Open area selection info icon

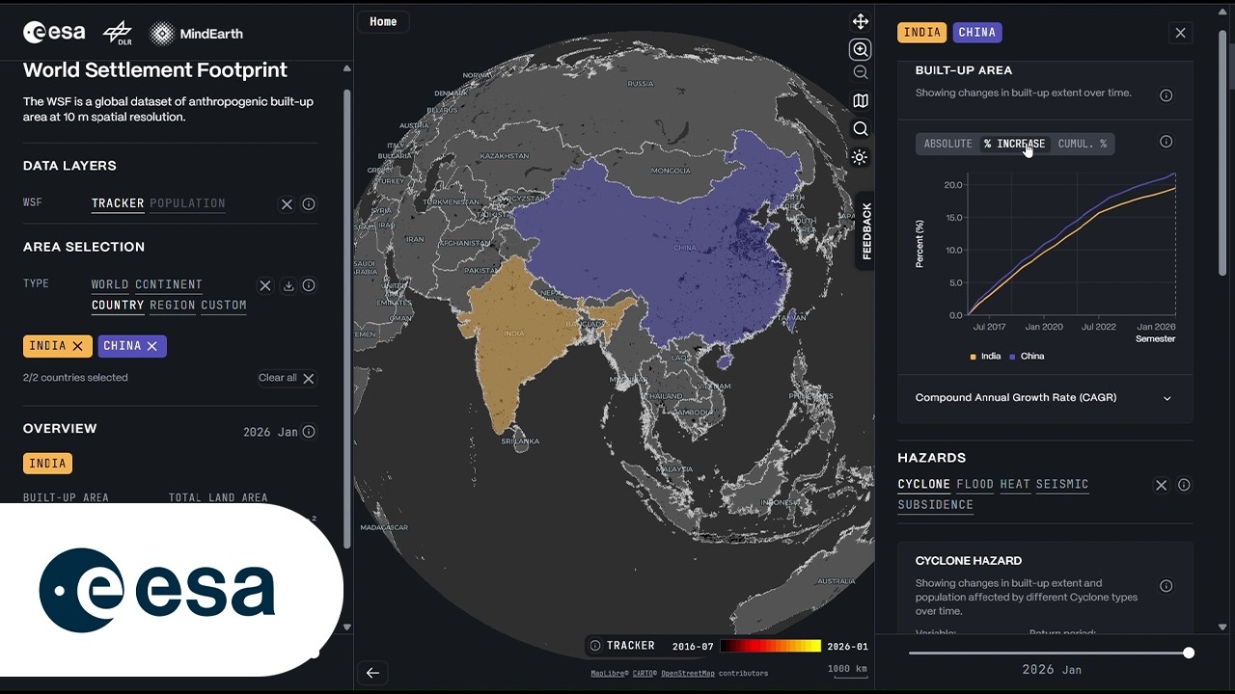click(309, 285)
